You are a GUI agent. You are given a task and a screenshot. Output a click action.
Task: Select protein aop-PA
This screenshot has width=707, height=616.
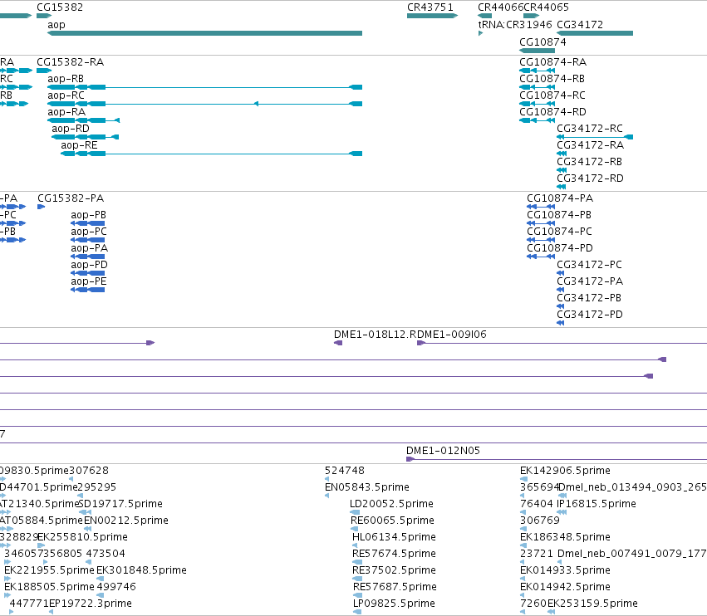click(88, 257)
